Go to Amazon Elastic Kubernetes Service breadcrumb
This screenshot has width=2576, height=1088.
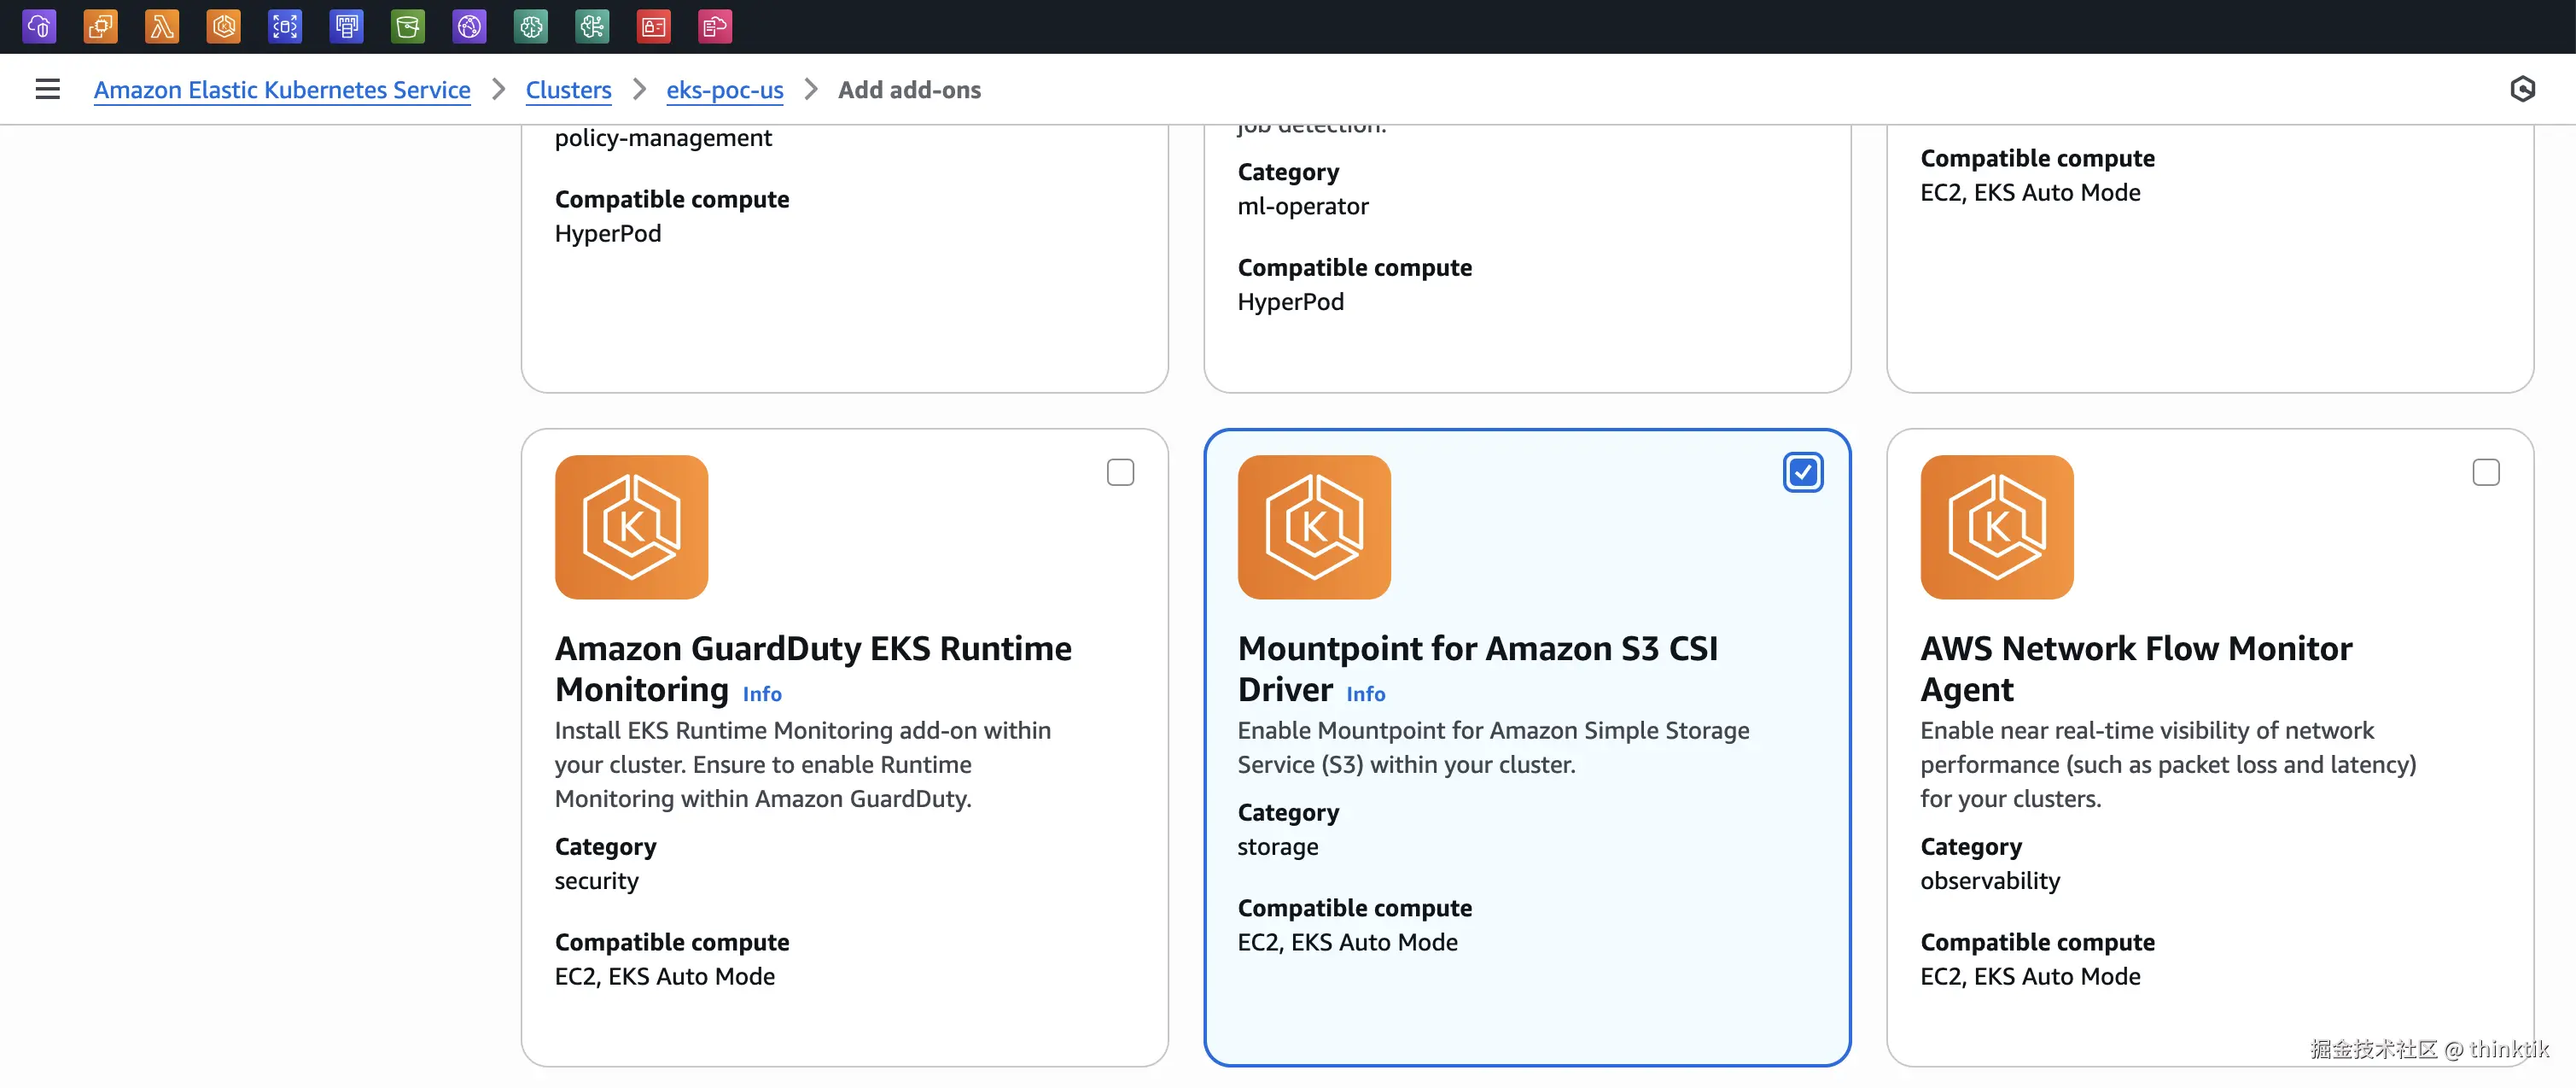click(x=282, y=90)
